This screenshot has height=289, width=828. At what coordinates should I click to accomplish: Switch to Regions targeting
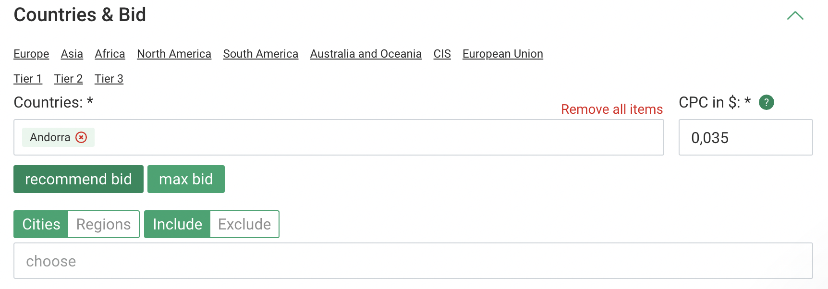[x=103, y=224]
